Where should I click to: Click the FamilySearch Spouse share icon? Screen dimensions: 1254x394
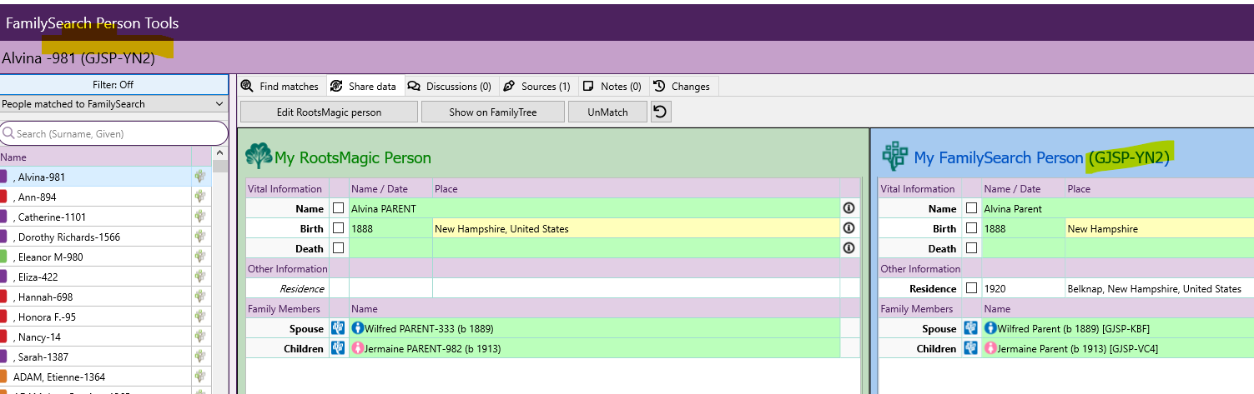point(971,328)
